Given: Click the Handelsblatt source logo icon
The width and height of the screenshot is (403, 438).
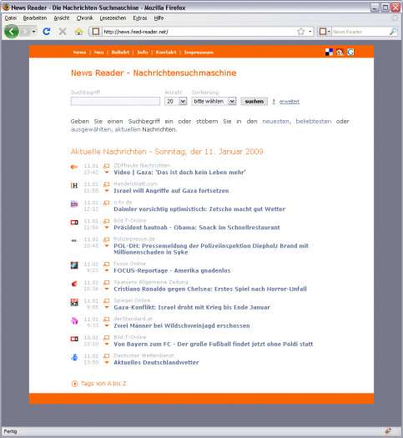Looking at the screenshot, I should point(74,185).
